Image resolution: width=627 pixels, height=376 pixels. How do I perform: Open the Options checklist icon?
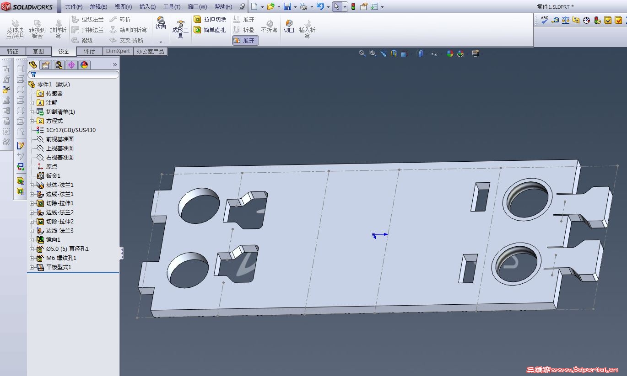(374, 6)
